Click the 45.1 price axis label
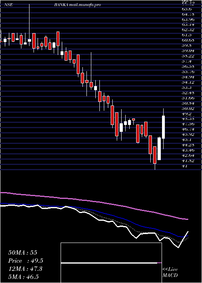This screenshot has width=202, height=283. click(x=187, y=140)
